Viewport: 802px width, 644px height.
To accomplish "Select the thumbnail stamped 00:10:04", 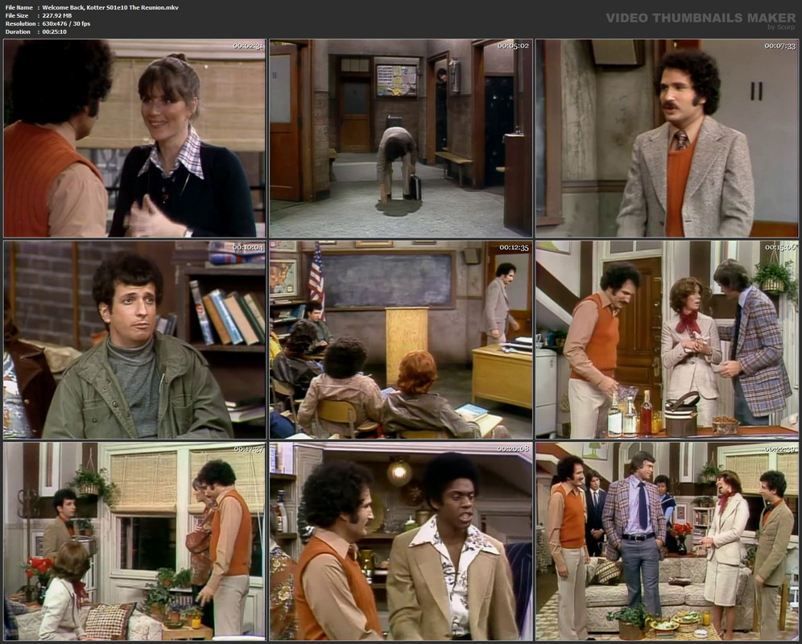I will [134, 340].
